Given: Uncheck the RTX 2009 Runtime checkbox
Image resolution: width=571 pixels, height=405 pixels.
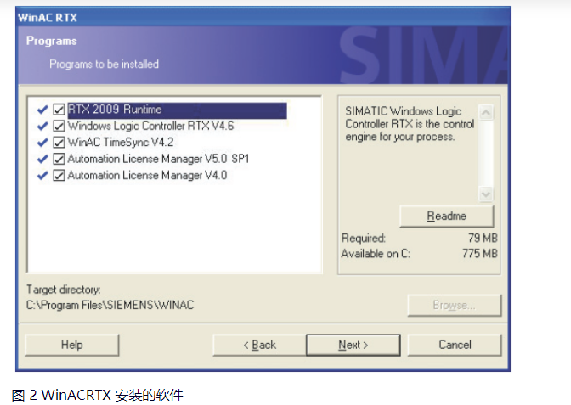Looking at the screenshot, I should click(59, 110).
